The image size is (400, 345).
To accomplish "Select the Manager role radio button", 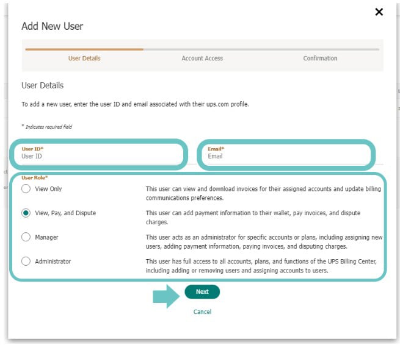I will (26, 237).
